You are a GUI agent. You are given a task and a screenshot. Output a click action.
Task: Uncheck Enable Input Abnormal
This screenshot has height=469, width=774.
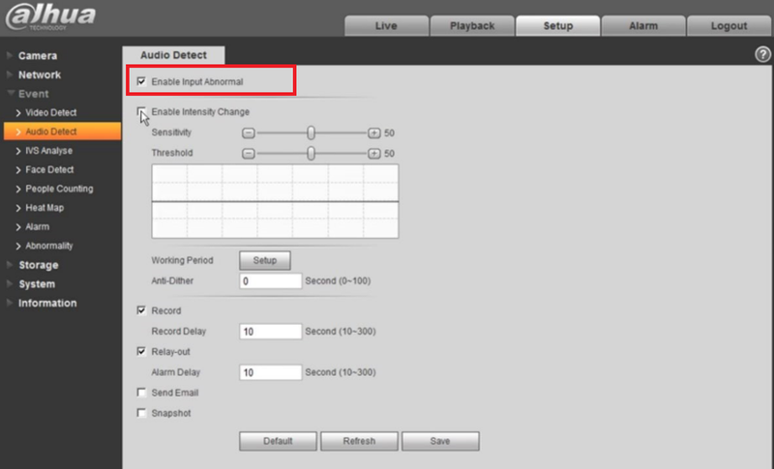pyautogui.click(x=141, y=81)
